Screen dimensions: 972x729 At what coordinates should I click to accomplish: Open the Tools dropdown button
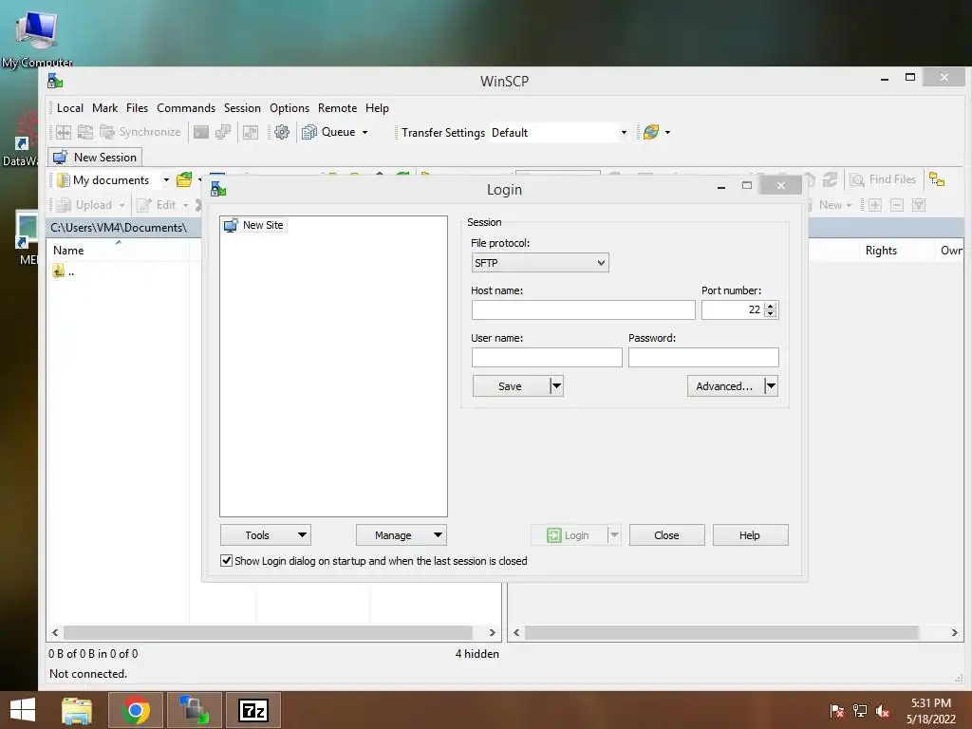point(266,535)
